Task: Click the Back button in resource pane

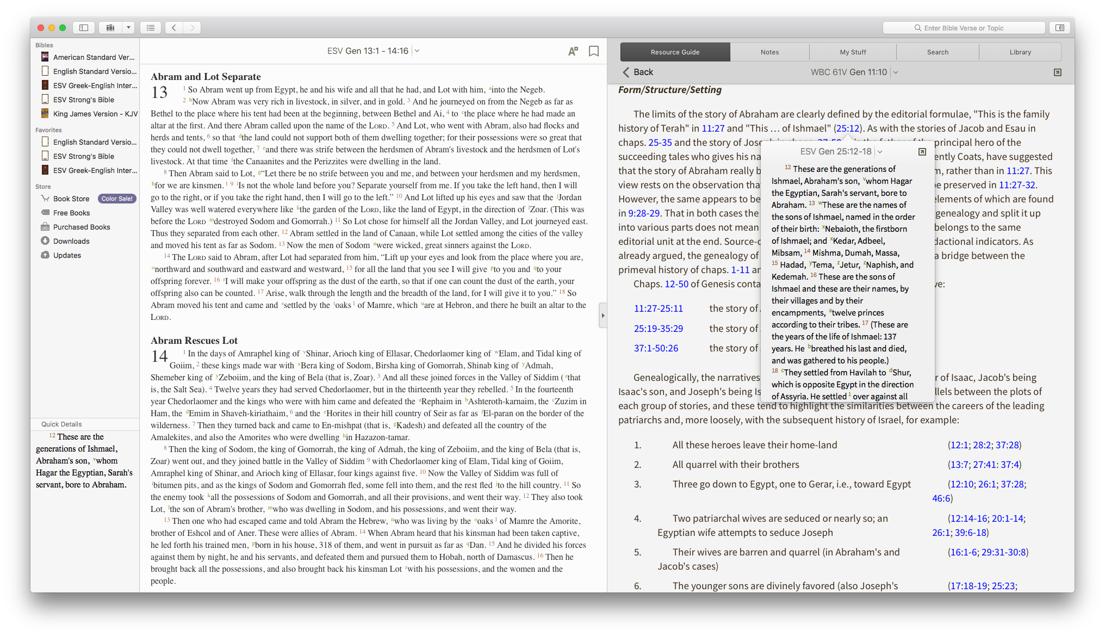Action: 637,72
